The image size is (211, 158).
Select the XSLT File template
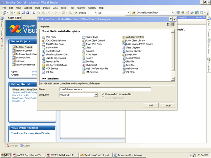coord(128,72)
